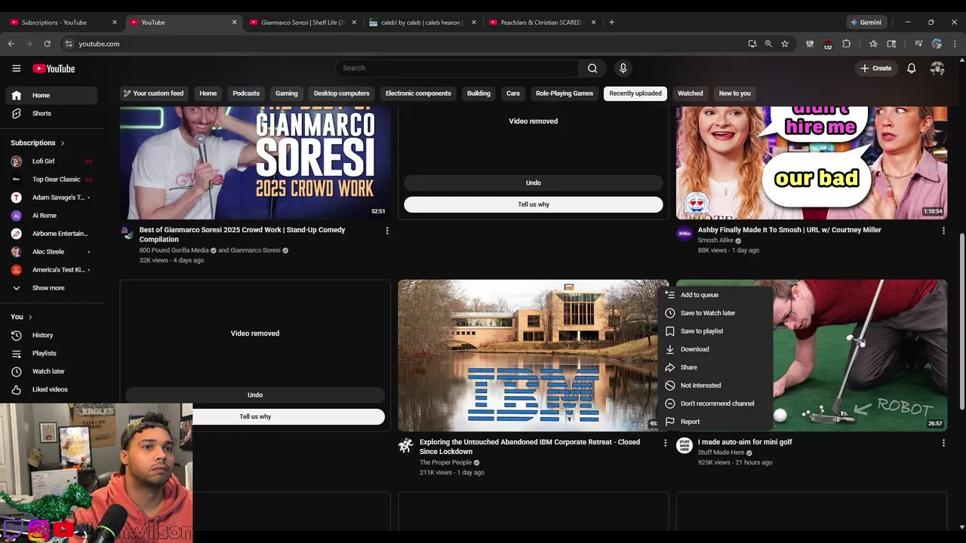Click the Smosh Alike channel name
966x543 pixels.
click(715, 241)
